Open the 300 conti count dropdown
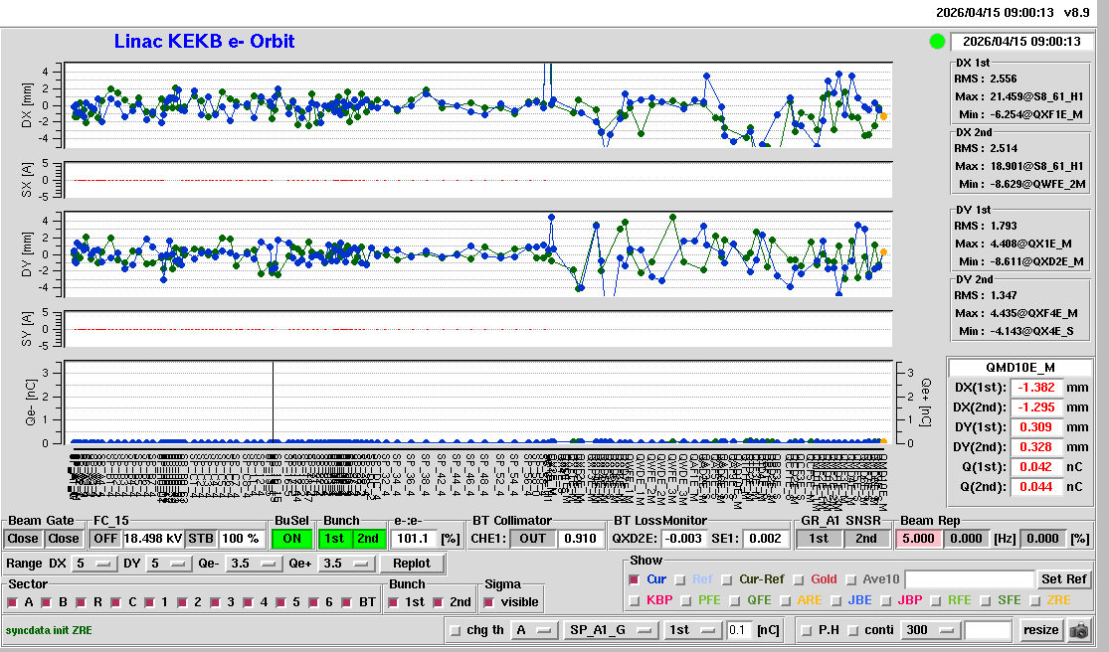 click(929, 630)
